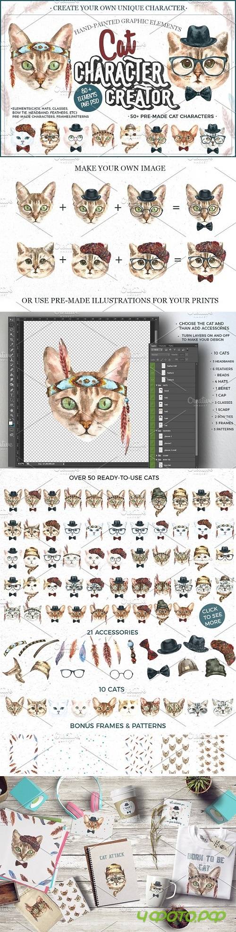The image size is (236, 932).
Task: Select the Zoom tool
Action: [x=11, y=415]
